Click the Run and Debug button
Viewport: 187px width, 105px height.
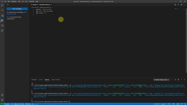pos(17,9)
